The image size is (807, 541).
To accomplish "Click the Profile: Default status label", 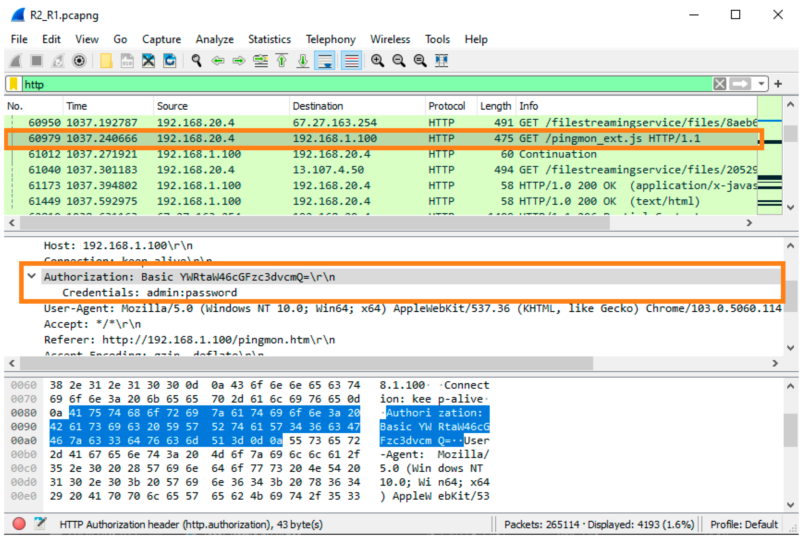I will [x=743, y=524].
